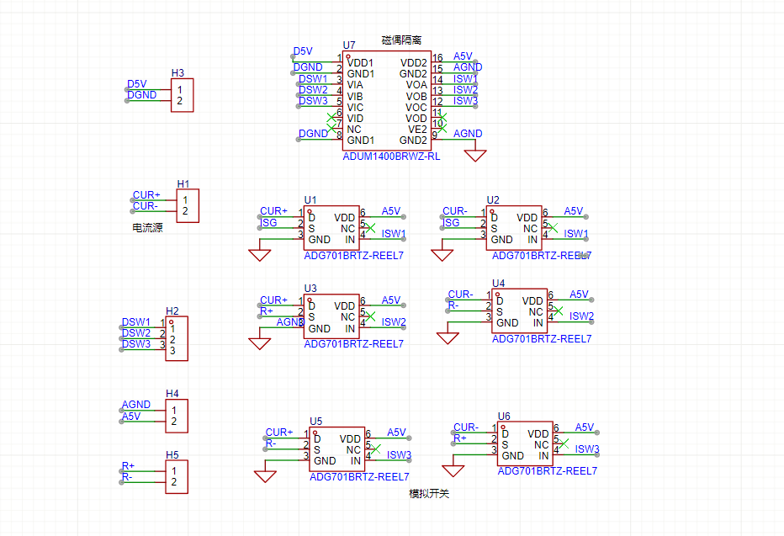Screen dimensions: 784x536
Task: Select the U5 designator label
Action: coord(316,422)
